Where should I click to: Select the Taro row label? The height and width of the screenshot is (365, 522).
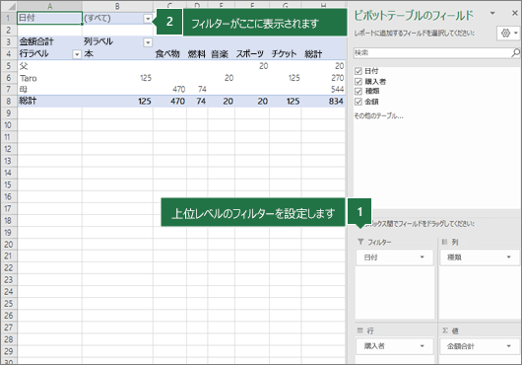pos(49,78)
